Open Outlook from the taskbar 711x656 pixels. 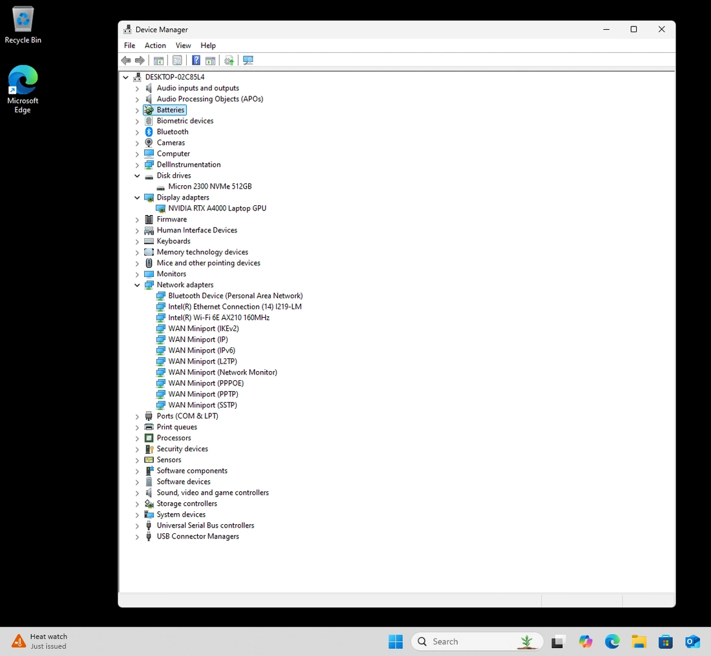tap(692, 642)
